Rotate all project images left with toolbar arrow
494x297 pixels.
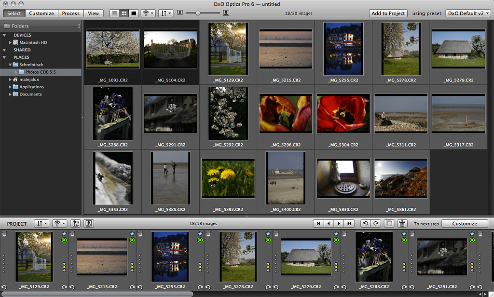point(366,224)
